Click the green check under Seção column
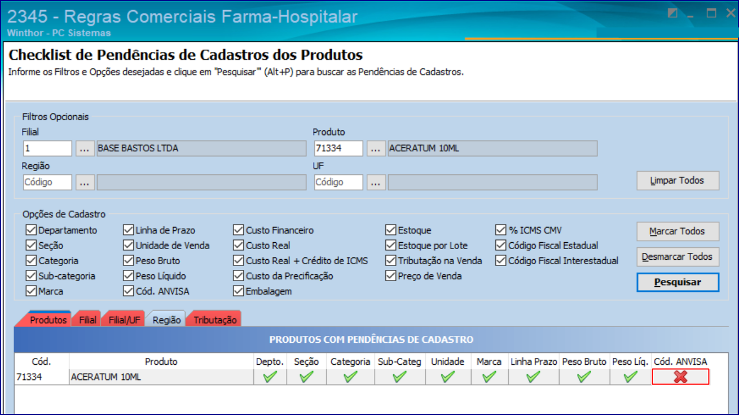 pos(306,377)
